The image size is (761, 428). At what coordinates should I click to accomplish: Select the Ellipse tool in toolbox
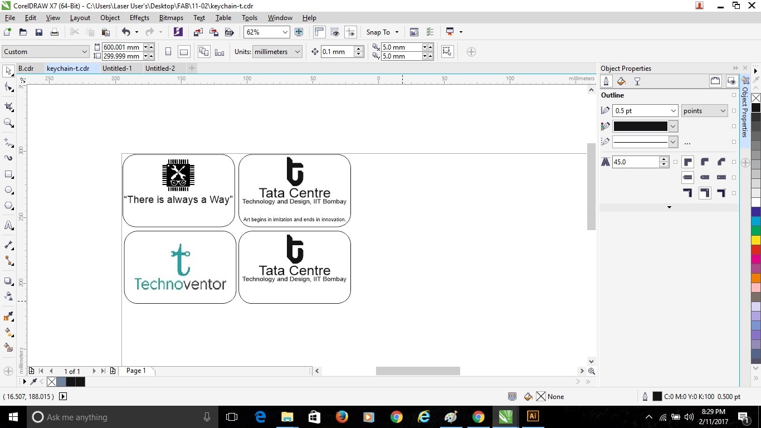[x=8, y=190]
